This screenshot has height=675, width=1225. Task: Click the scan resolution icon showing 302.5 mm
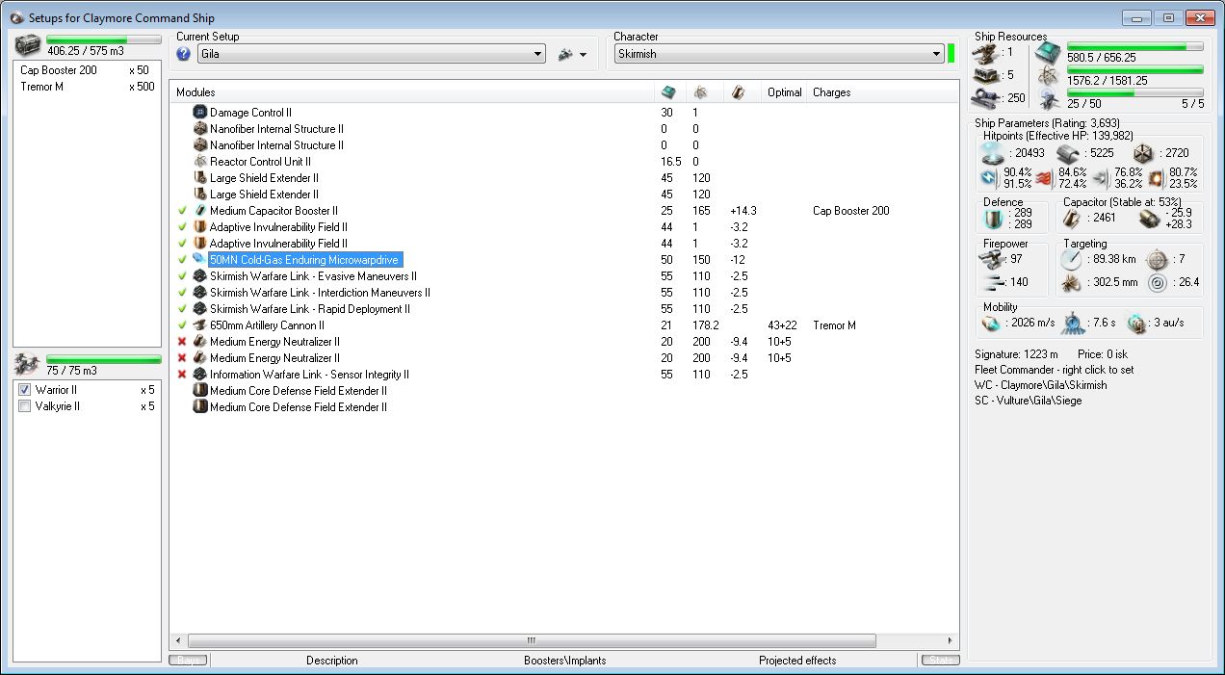pos(1070,283)
